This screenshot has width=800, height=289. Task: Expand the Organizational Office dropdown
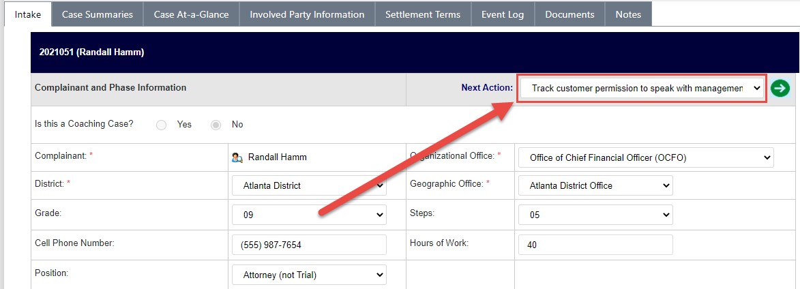(x=646, y=158)
